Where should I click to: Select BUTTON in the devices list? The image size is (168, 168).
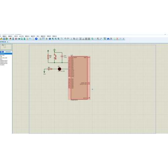coord(2,55)
